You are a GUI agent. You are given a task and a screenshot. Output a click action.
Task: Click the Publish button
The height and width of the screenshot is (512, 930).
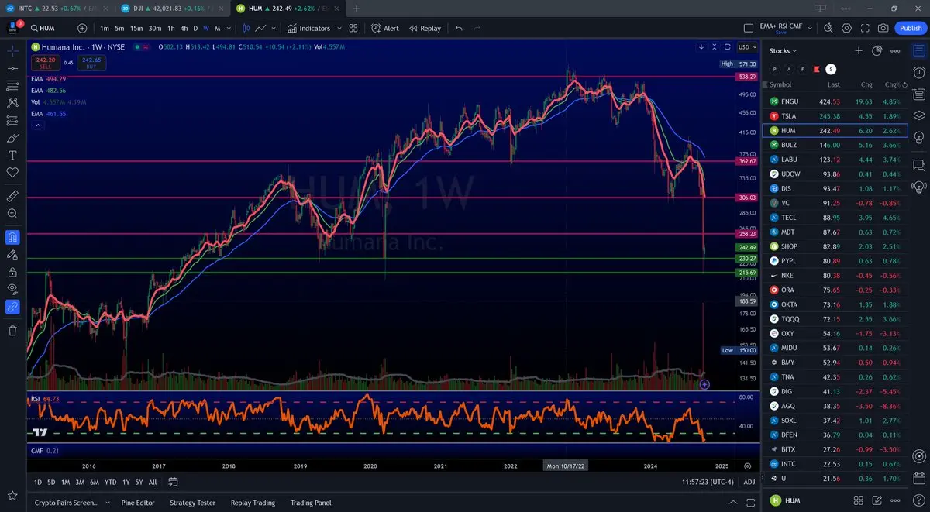coord(910,28)
